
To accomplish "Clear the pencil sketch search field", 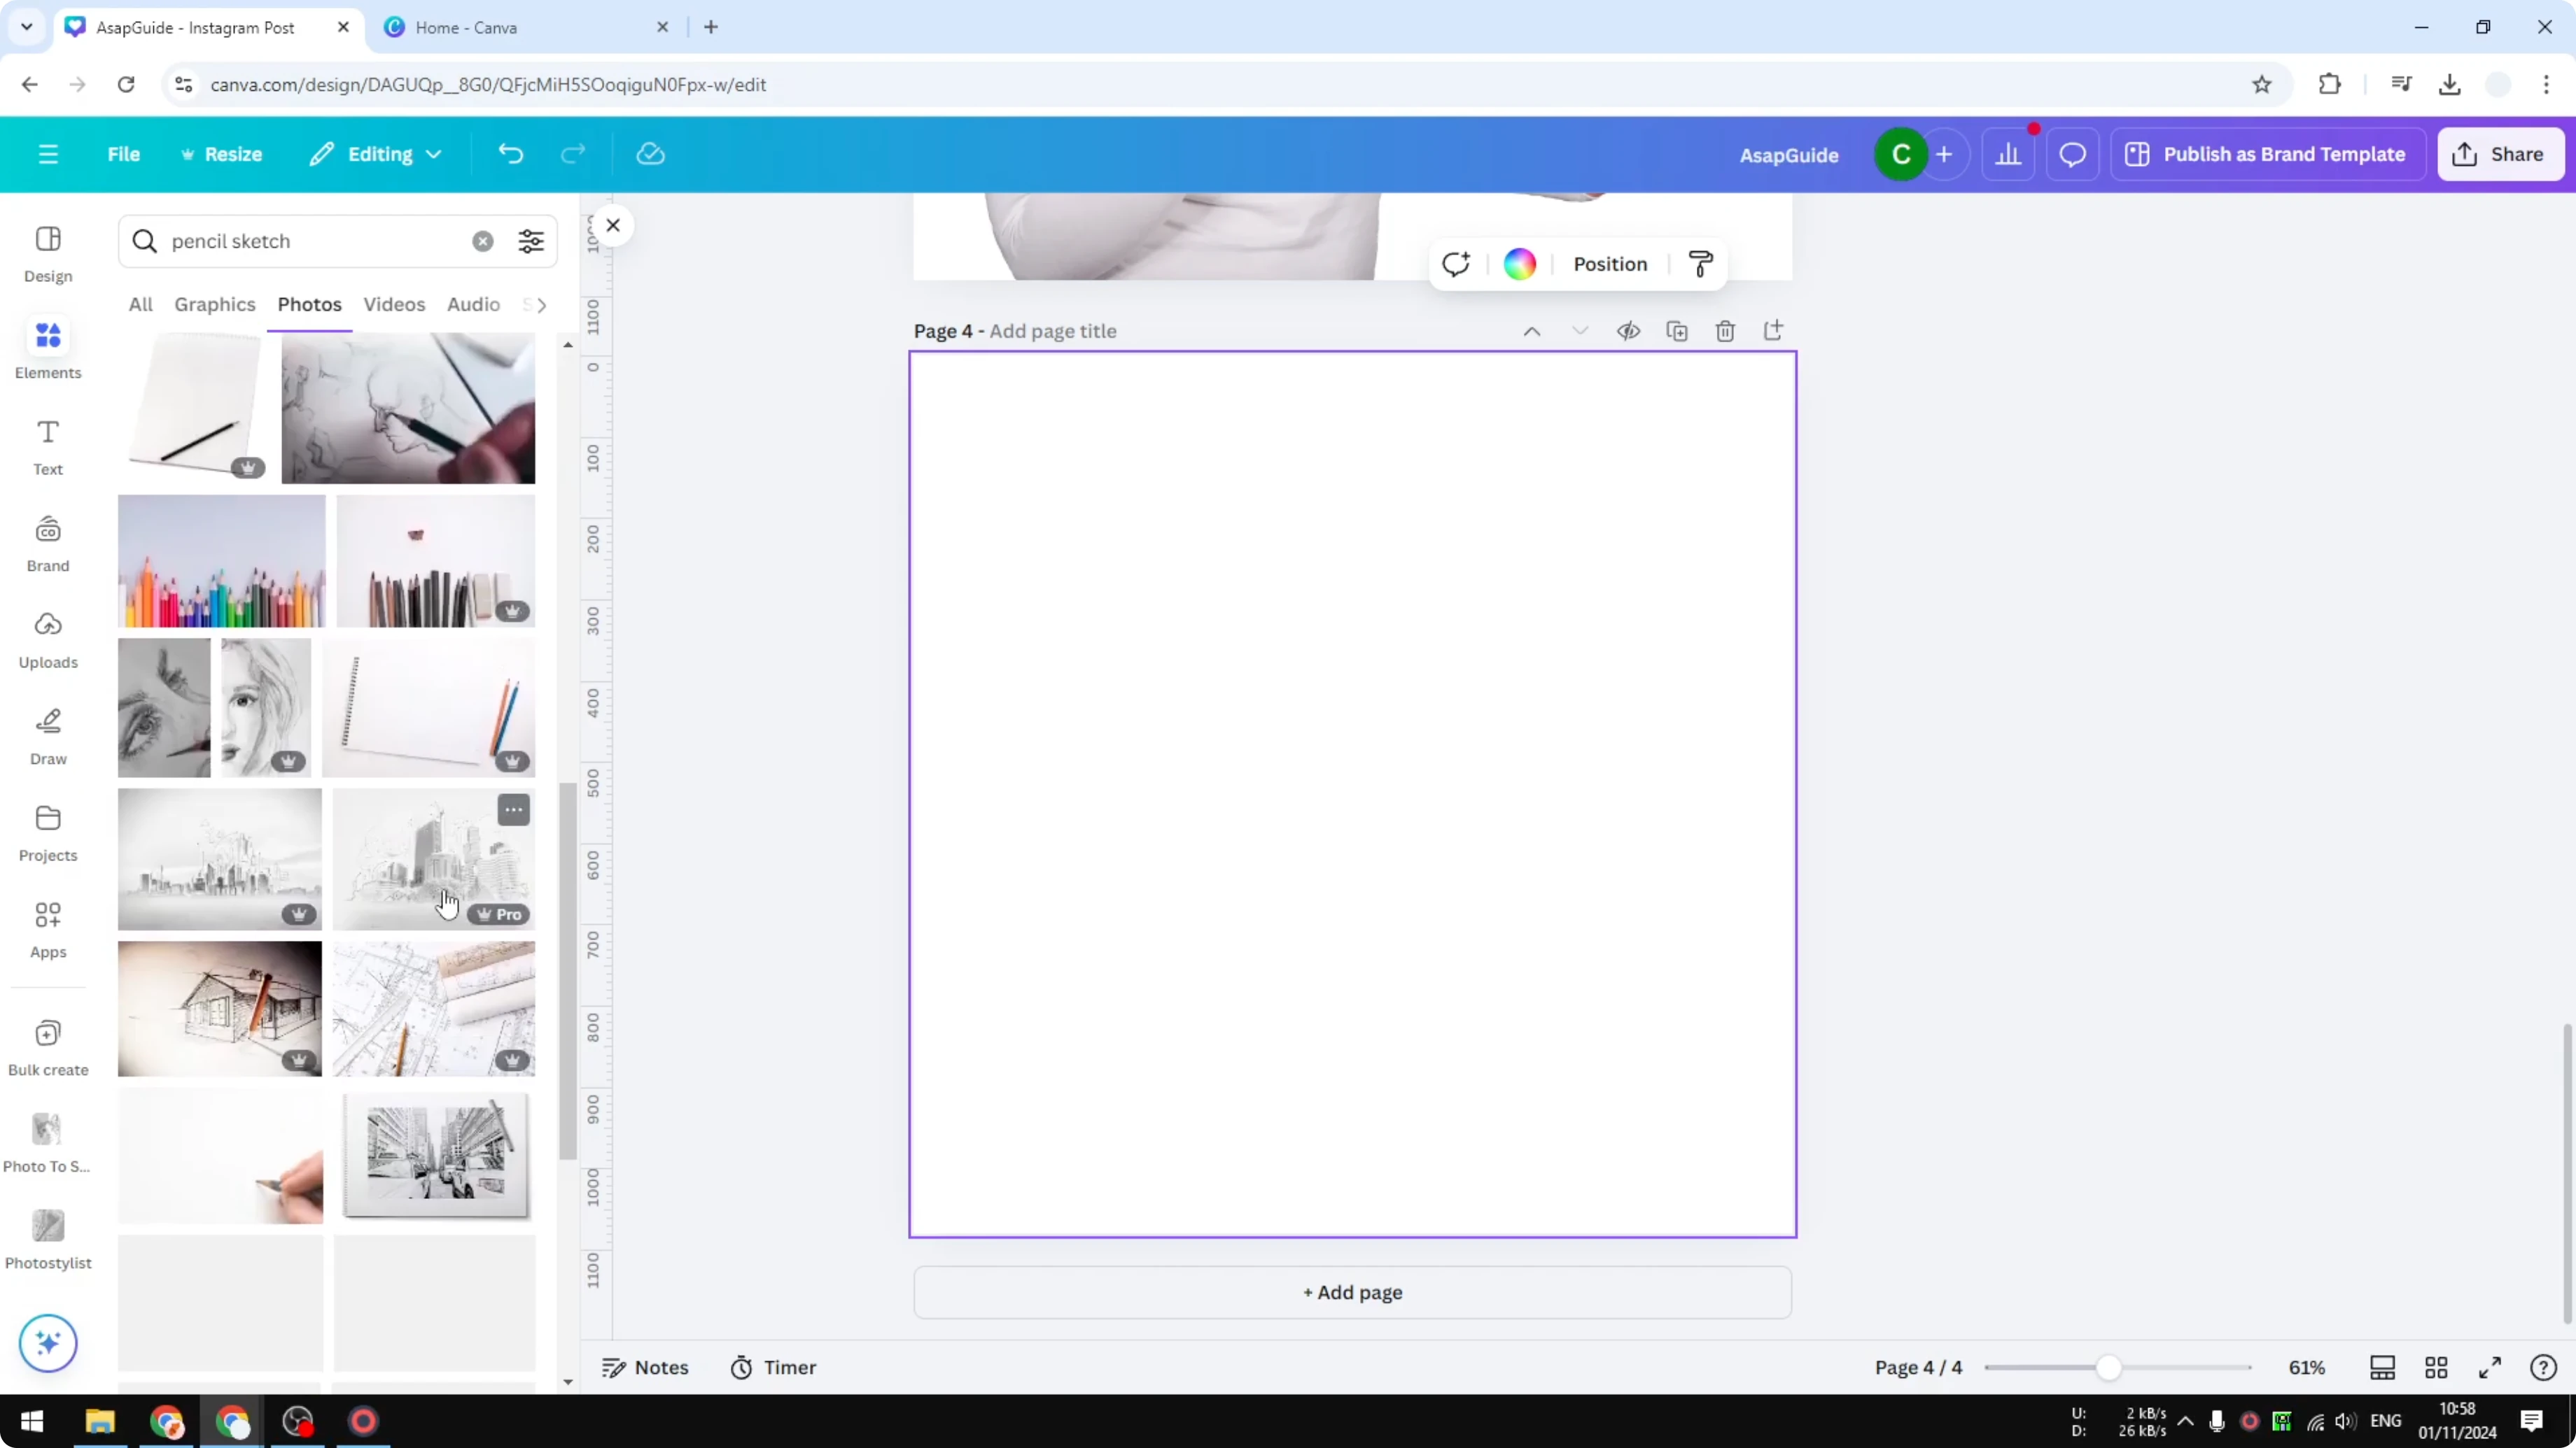I will pyautogui.click(x=483, y=241).
